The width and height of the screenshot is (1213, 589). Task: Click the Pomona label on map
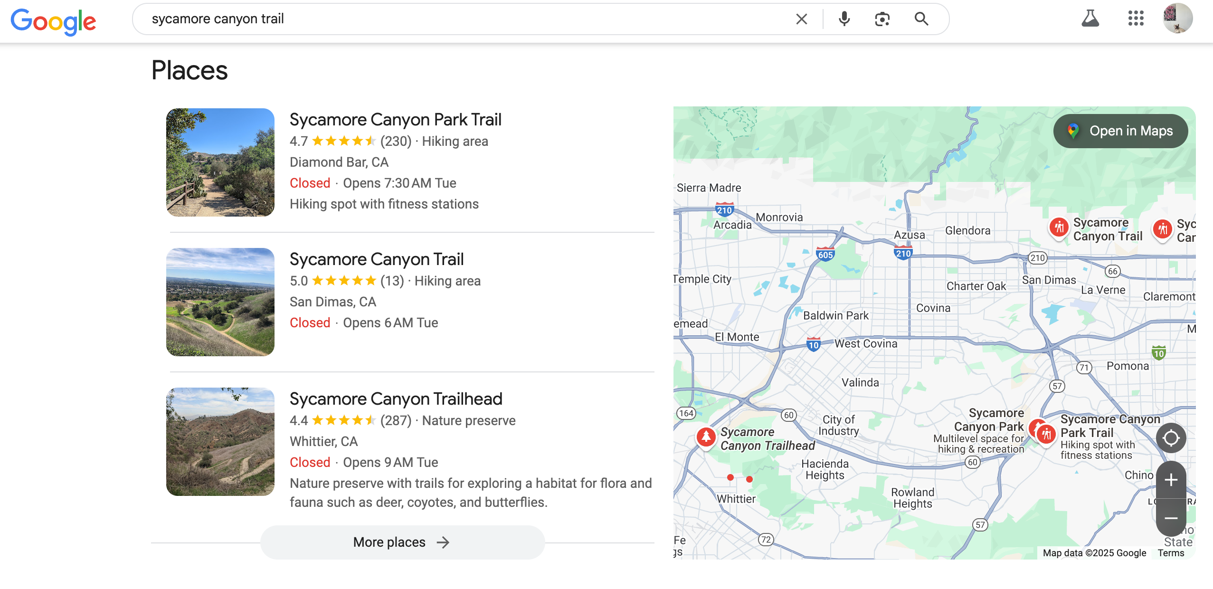click(1128, 366)
